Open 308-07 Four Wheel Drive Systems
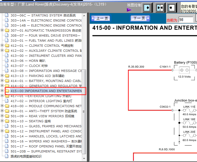 (x=45, y=36)
